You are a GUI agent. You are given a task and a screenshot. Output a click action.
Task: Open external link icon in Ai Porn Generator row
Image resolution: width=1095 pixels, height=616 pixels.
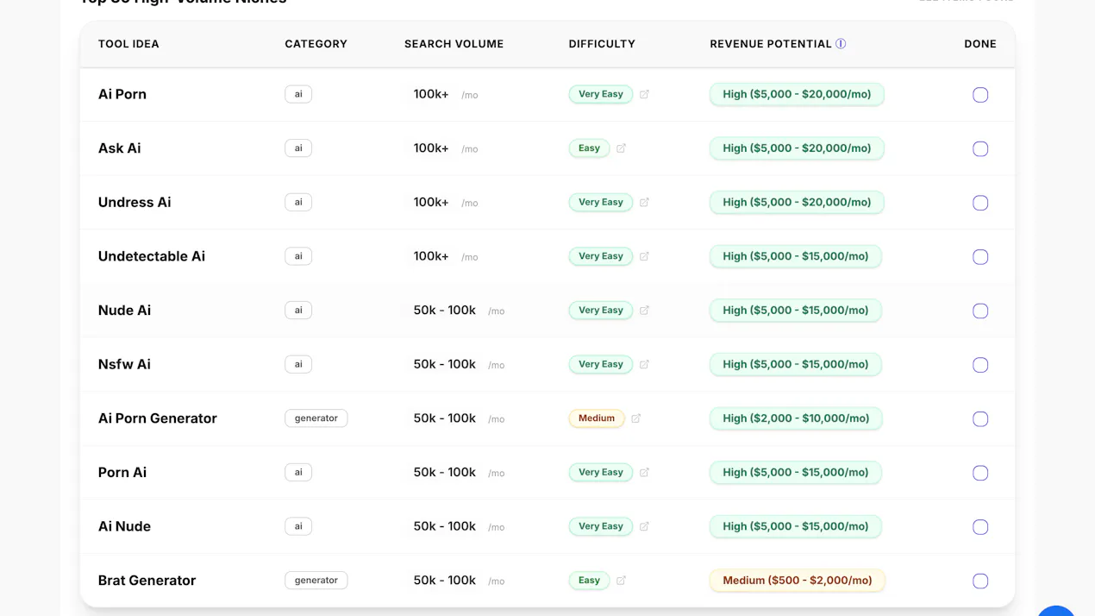[636, 418]
